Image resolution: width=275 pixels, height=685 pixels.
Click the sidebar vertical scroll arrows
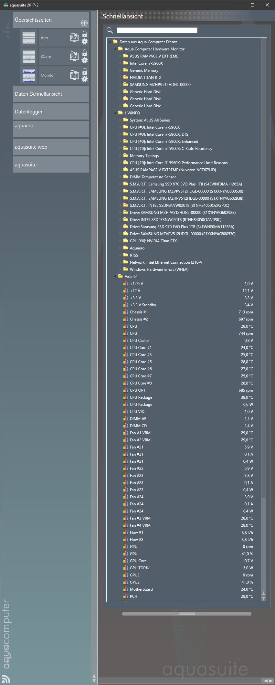pos(94,678)
